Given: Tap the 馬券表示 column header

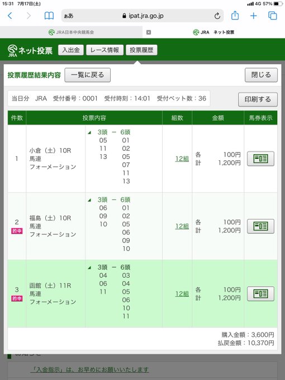Looking at the screenshot, I should pyautogui.click(x=261, y=118).
